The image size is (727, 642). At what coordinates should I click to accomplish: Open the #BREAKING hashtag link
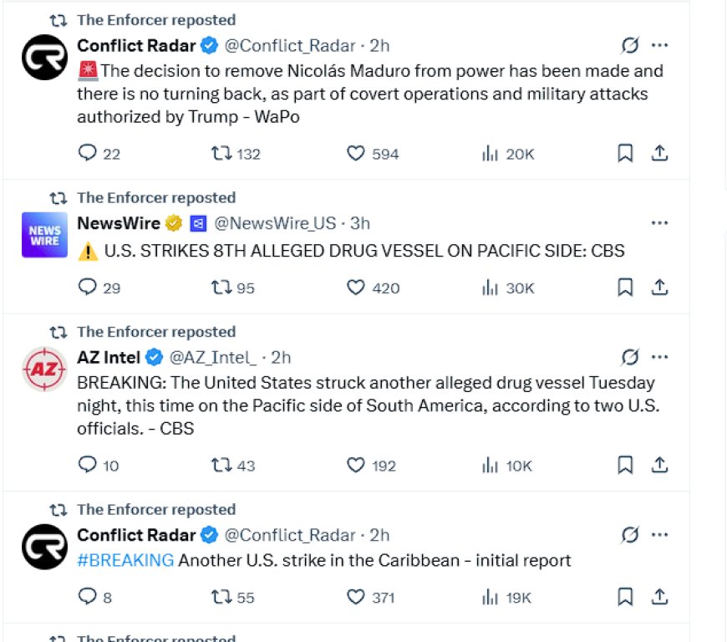pos(125,560)
